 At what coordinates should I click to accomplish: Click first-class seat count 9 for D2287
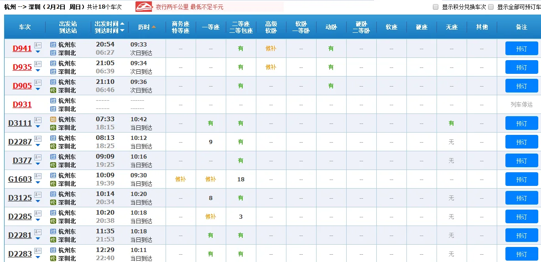pyautogui.click(x=211, y=142)
